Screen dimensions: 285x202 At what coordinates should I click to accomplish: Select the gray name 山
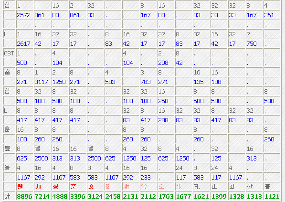(214, 187)
